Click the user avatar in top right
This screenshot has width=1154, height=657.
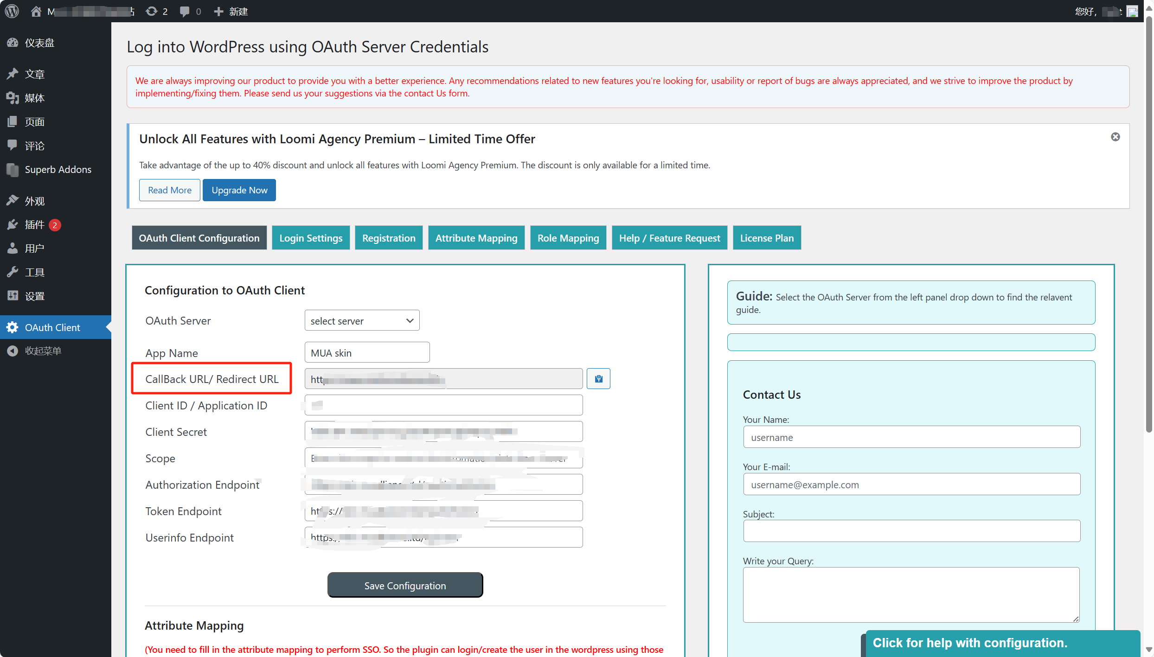[x=1132, y=11]
